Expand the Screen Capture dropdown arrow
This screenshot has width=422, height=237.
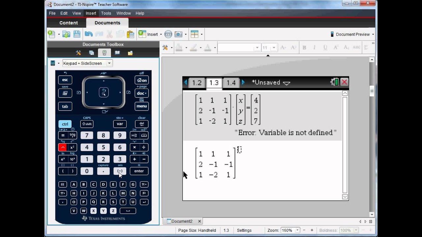tap(186, 34)
